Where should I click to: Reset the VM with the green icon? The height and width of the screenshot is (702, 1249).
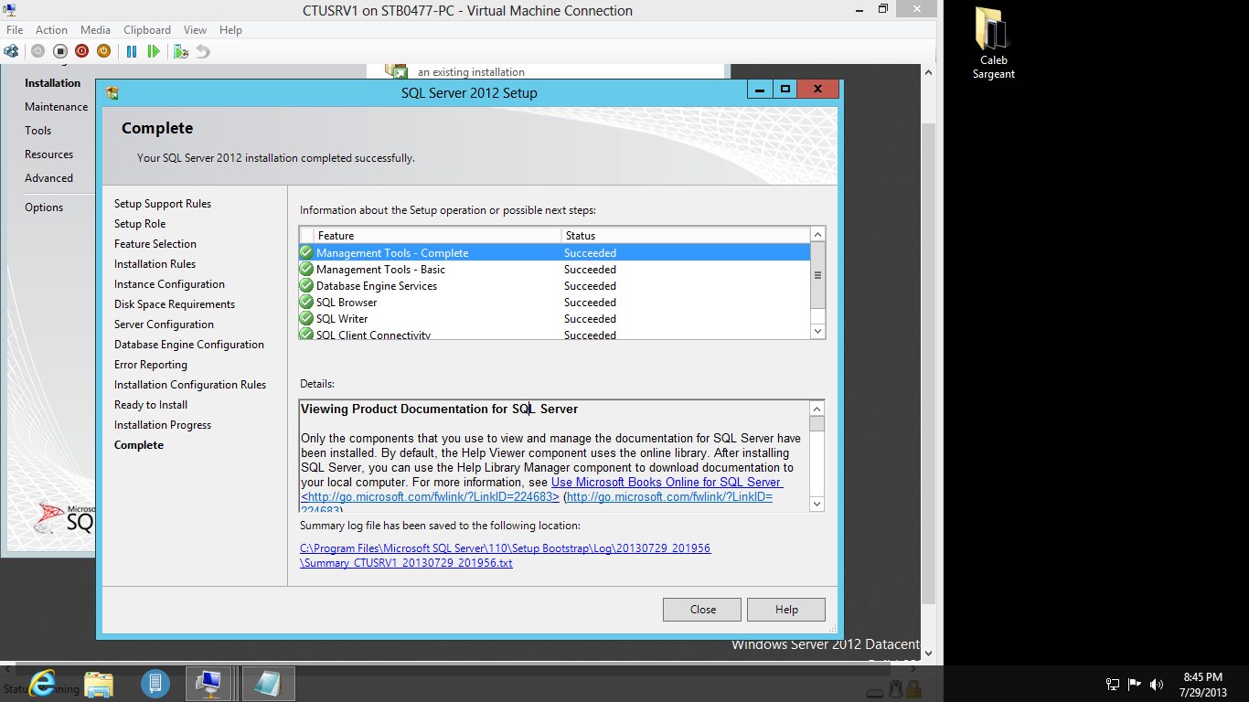click(x=154, y=51)
